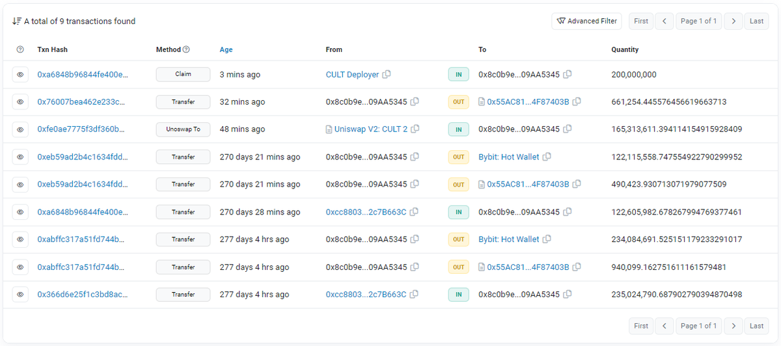Click eye icon on the 940,099.16 quantity row
781x346 pixels.
click(x=20, y=267)
